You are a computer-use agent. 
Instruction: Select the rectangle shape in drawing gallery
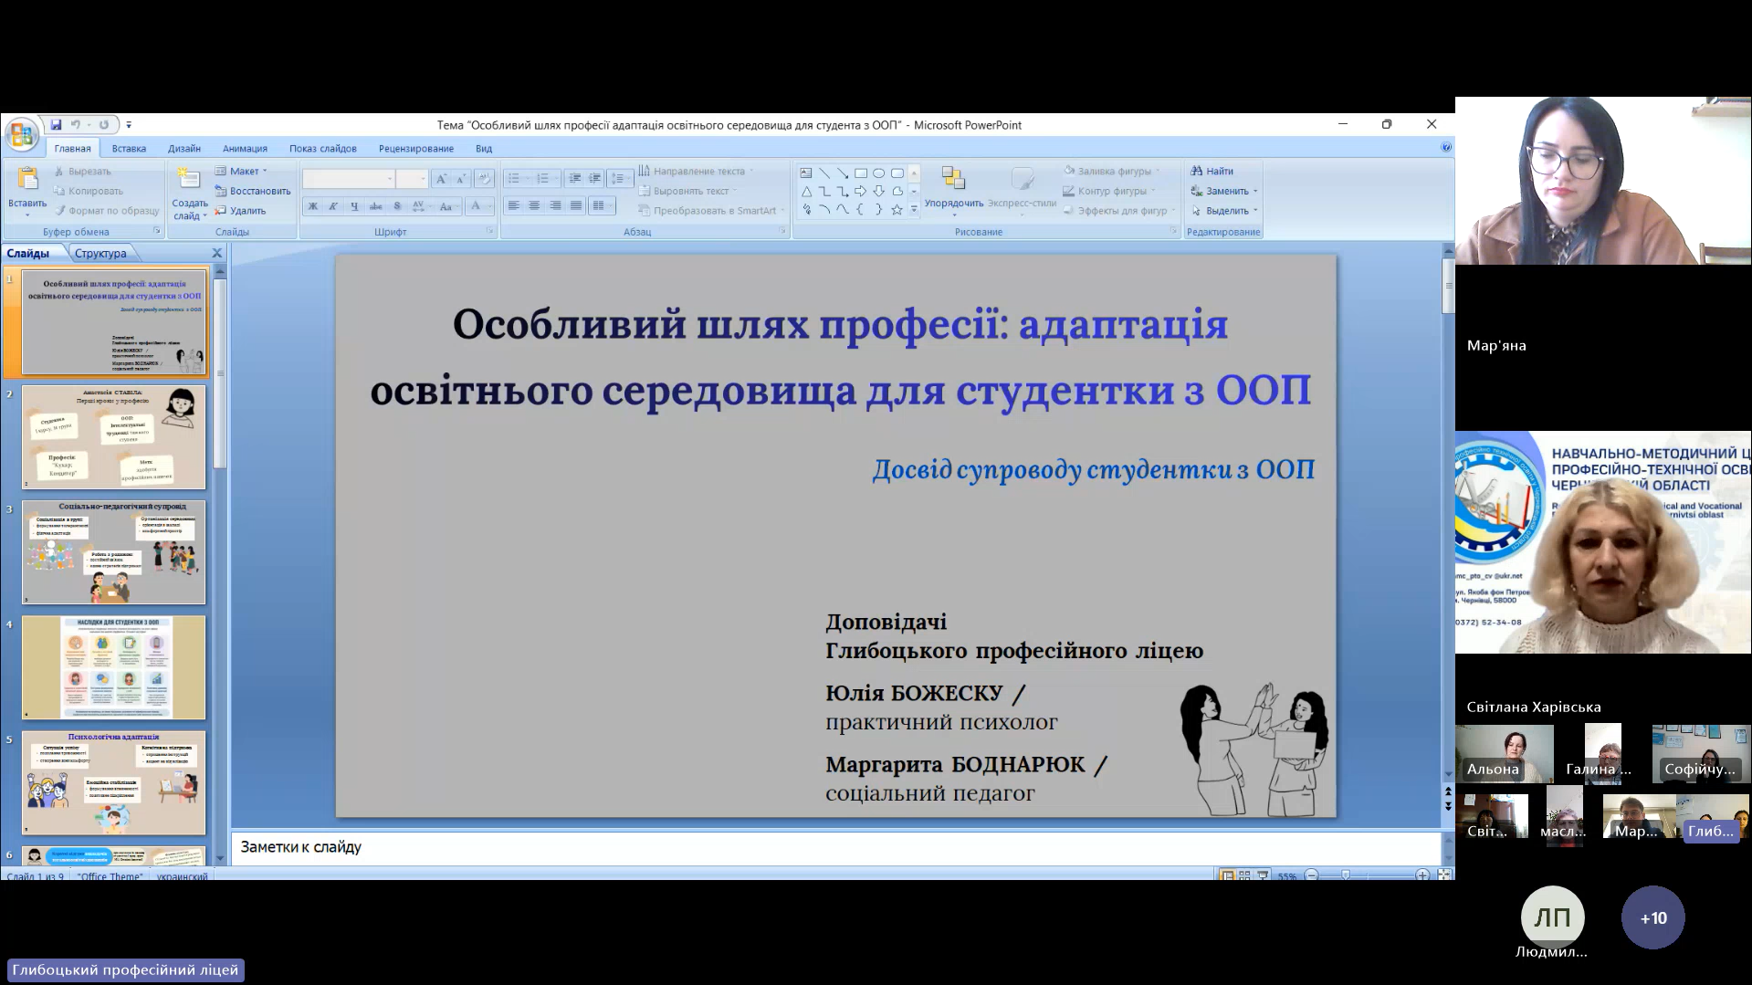click(860, 173)
